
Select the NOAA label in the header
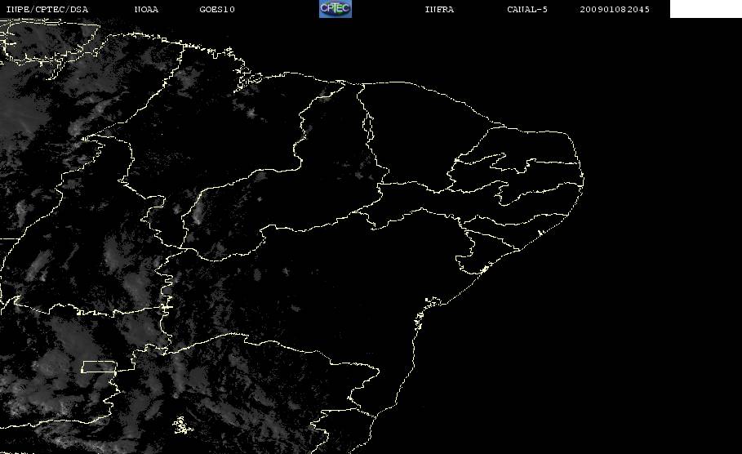click(146, 10)
